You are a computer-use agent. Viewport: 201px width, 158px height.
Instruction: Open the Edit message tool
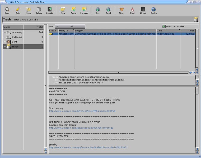coord(18,11)
